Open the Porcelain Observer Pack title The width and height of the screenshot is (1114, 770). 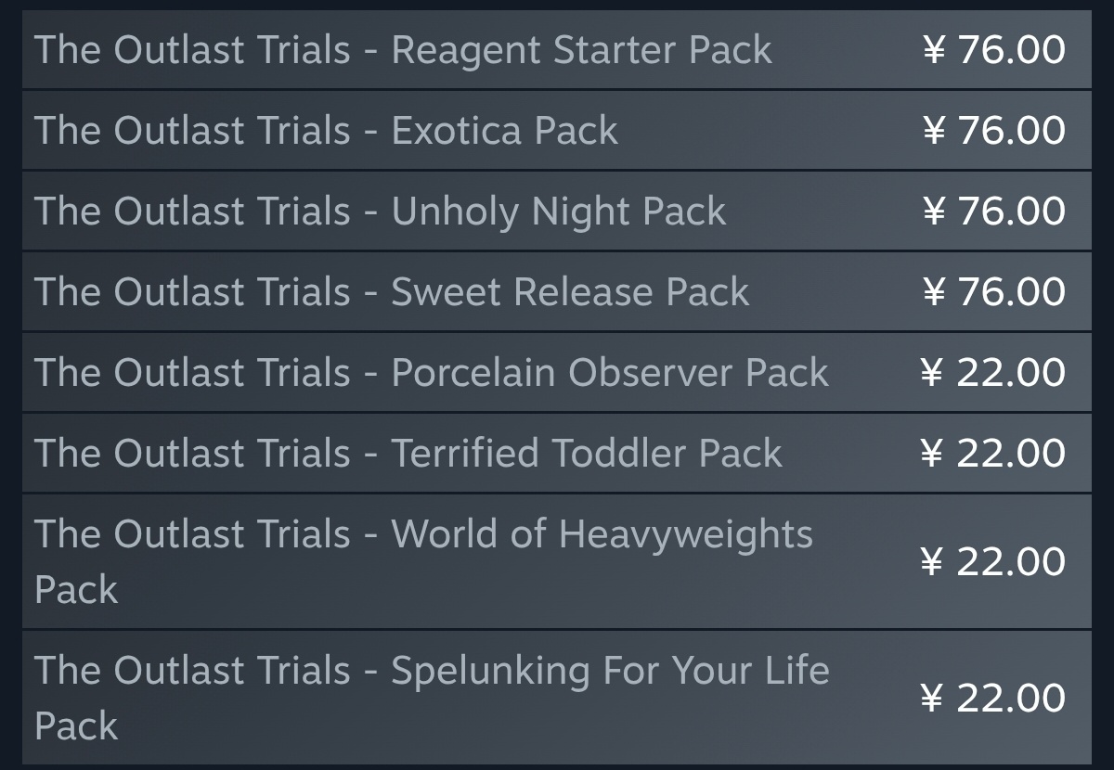pyautogui.click(x=431, y=373)
